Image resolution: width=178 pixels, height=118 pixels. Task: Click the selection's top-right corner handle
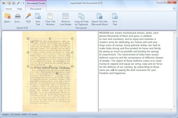tap(72, 39)
